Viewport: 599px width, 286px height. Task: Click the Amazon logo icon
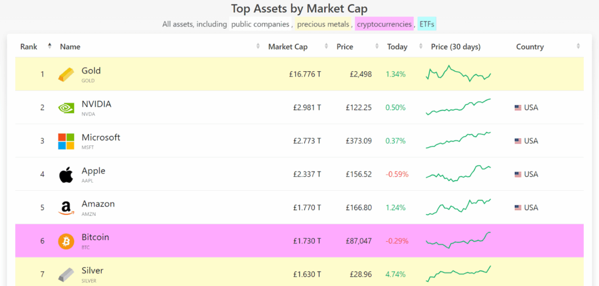(x=66, y=208)
